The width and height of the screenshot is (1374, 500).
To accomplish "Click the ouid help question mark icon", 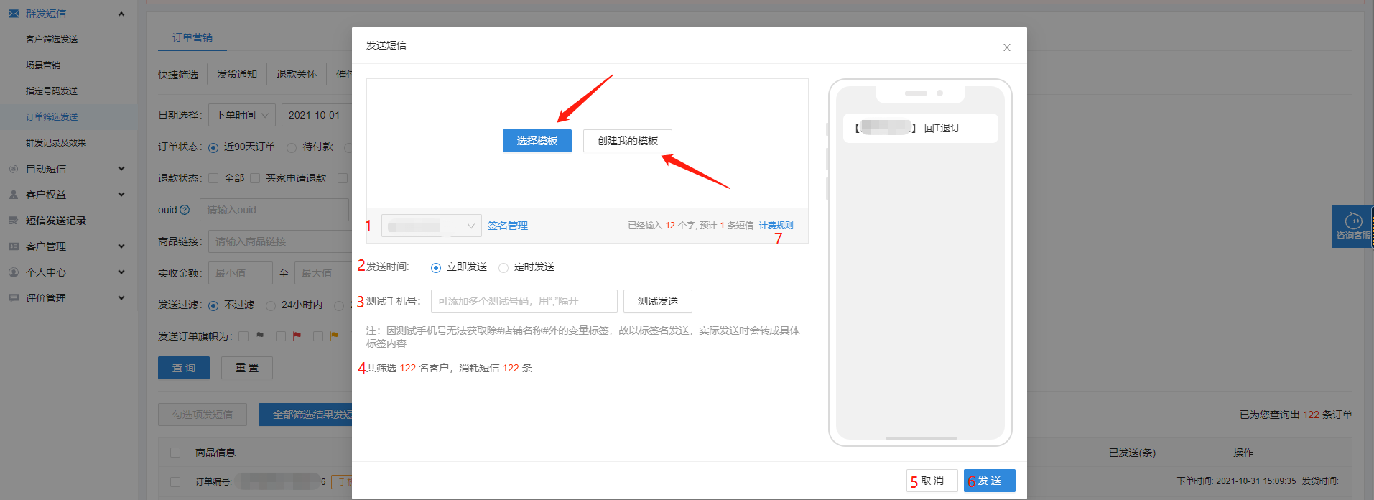I will pyautogui.click(x=185, y=210).
